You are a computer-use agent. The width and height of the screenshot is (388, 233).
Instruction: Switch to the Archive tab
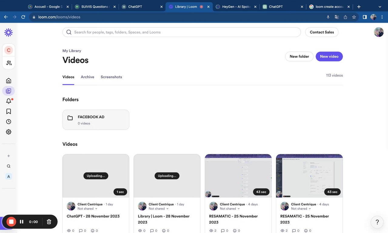(x=87, y=77)
